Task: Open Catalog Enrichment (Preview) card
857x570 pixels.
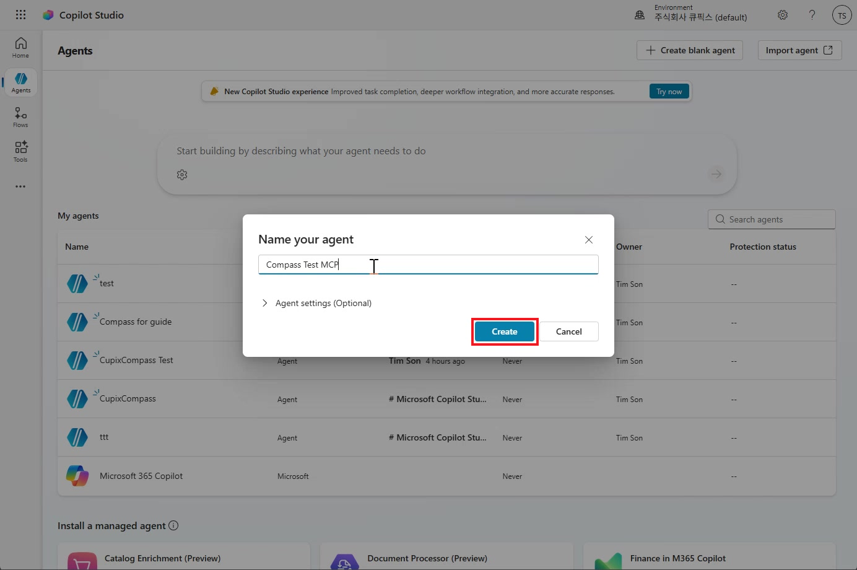Action: (x=184, y=556)
